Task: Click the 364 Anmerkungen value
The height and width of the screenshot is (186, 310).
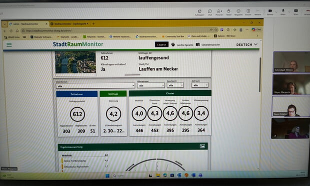Action: click(x=201, y=130)
